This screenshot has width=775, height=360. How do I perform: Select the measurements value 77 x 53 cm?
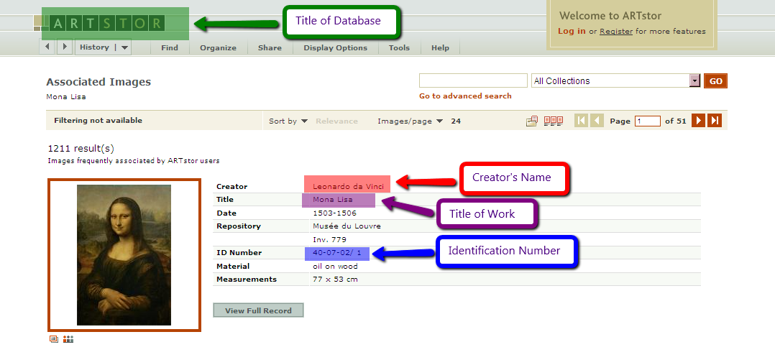[x=335, y=280]
